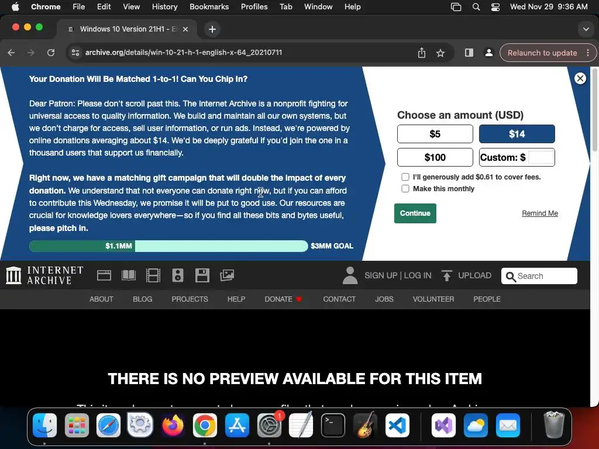Open the ABOUT nav link
Screen dimensions: 599x449
pyautogui.click(x=101, y=299)
